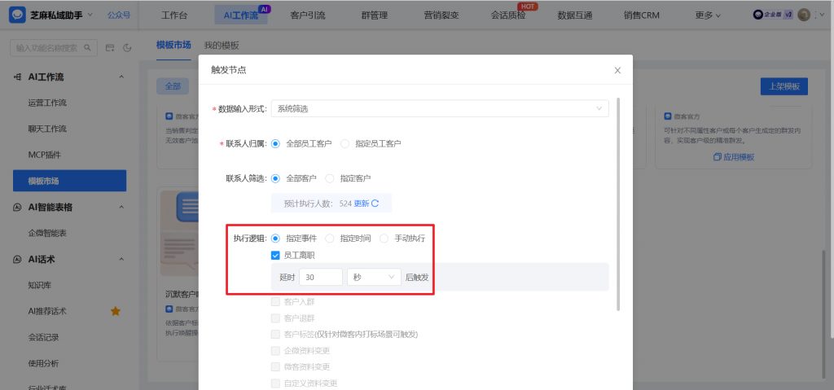Image resolution: width=834 pixels, height=390 pixels.
Task: Click the orange star next to AI推荐话术
Action: [x=116, y=311]
